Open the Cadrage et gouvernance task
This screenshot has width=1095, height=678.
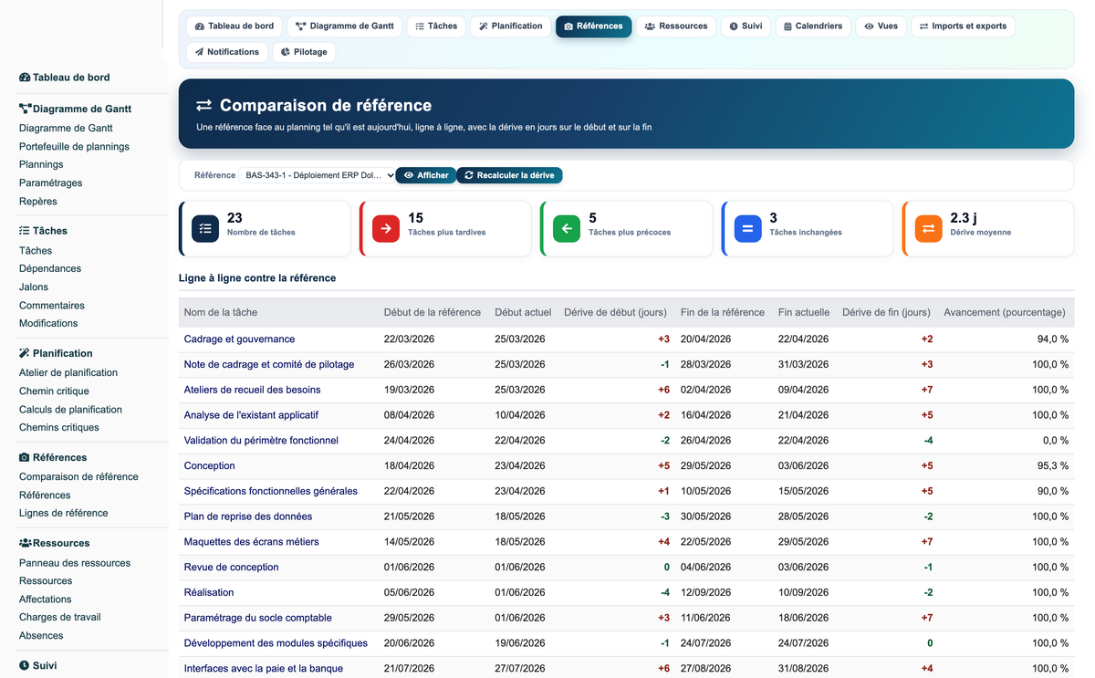tap(239, 339)
